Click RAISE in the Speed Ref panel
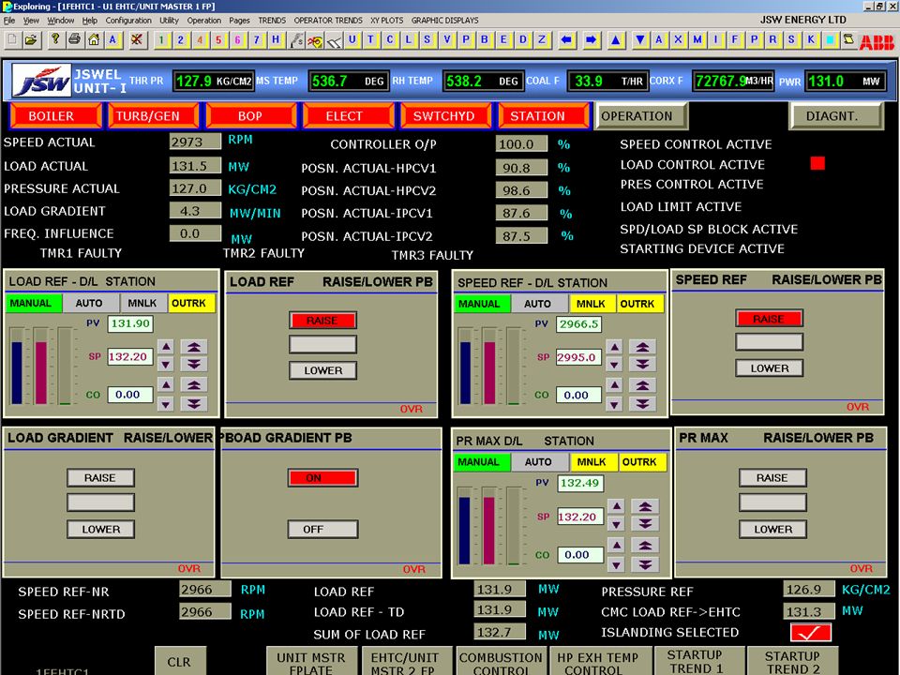The height and width of the screenshot is (675, 900). tap(769, 319)
